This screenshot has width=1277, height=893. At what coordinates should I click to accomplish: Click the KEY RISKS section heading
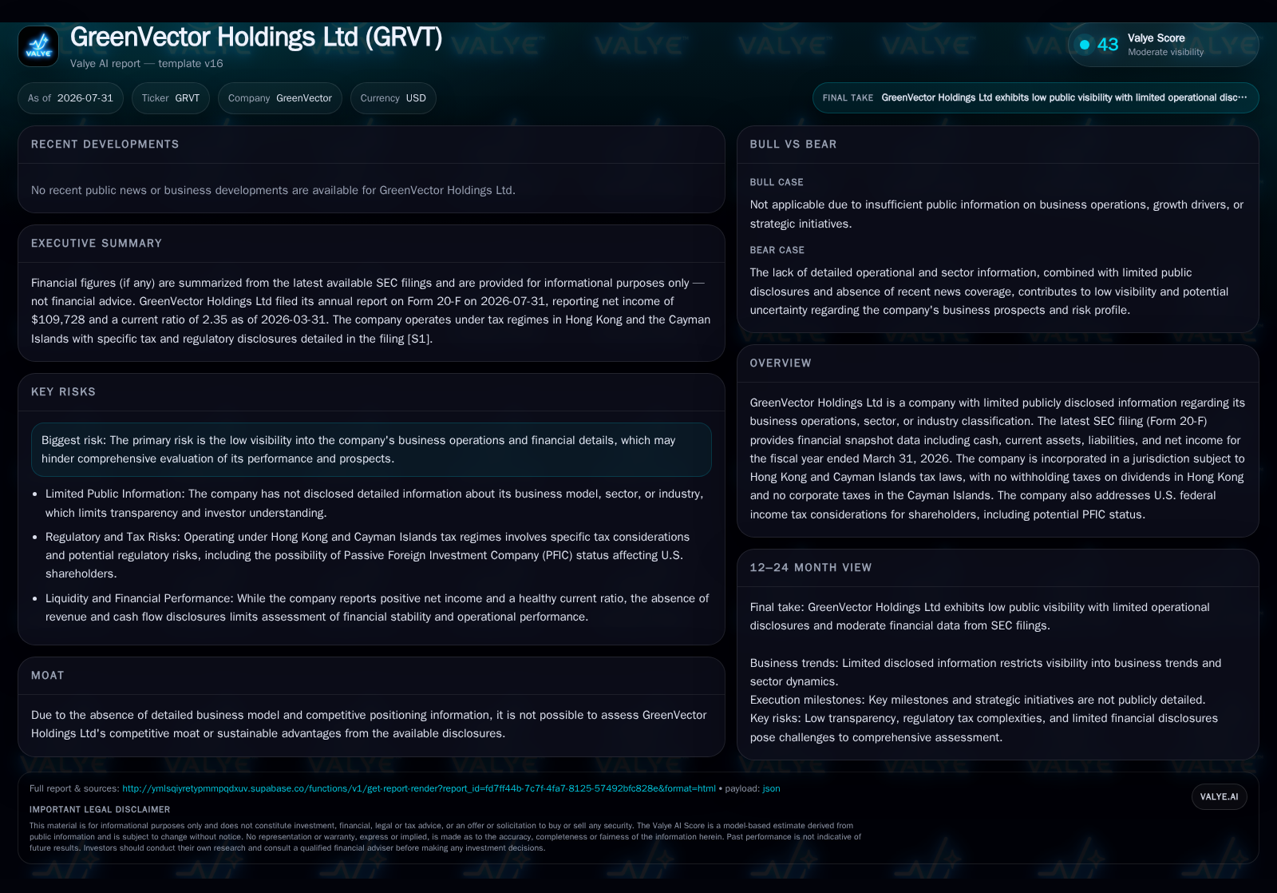coord(64,392)
